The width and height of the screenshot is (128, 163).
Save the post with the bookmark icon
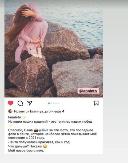[96, 103]
